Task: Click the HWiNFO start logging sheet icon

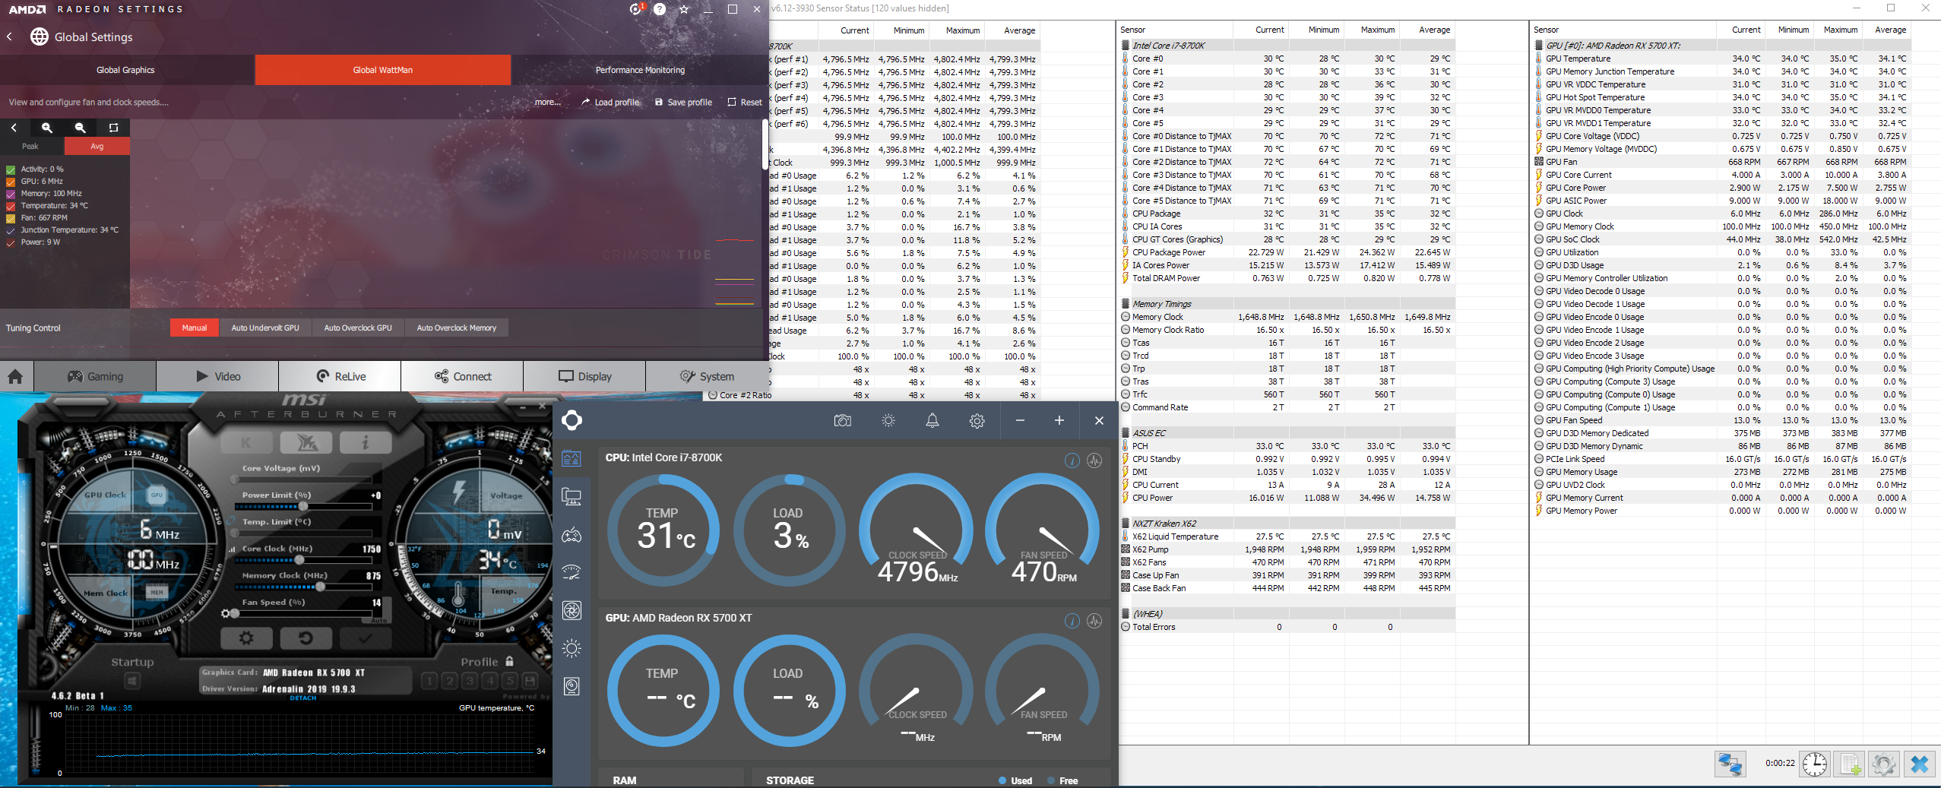Action: click(1849, 764)
